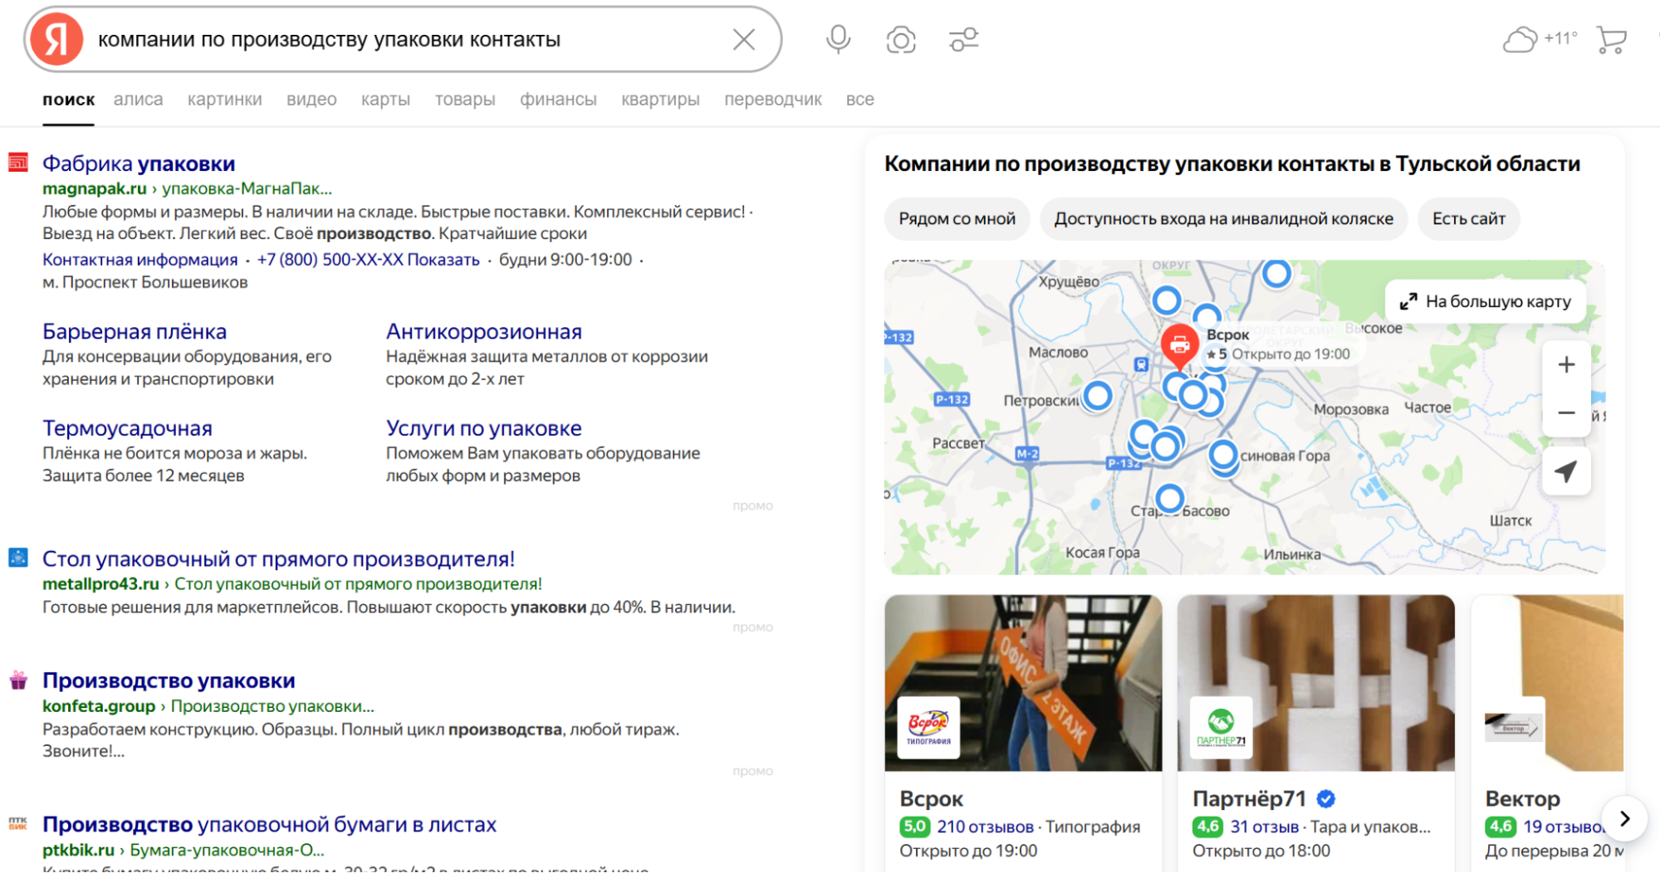Image resolution: width=1660 pixels, height=873 pixels.
Task: Clear the search query with the X icon
Action: tap(744, 39)
